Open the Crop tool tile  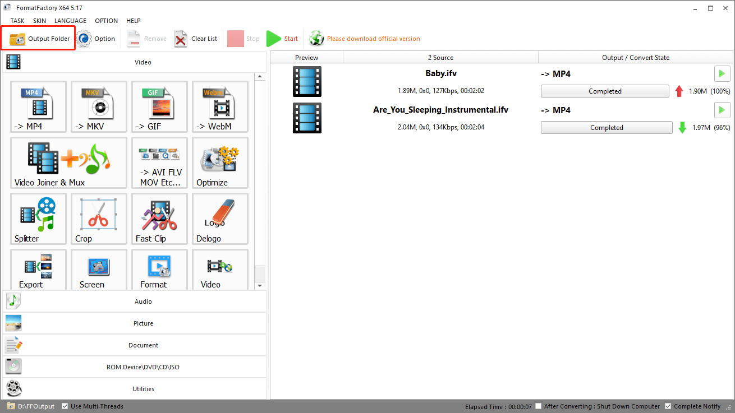coord(99,219)
